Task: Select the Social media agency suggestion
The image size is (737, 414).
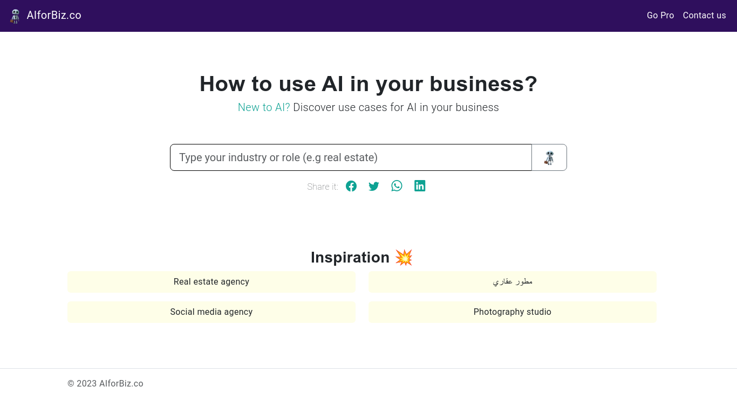Action: tap(211, 312)
